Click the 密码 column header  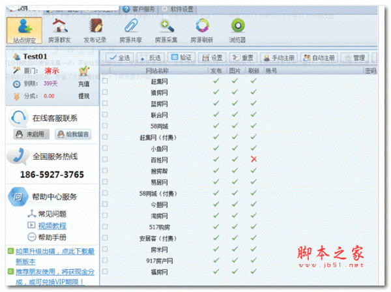pos(371,71)
